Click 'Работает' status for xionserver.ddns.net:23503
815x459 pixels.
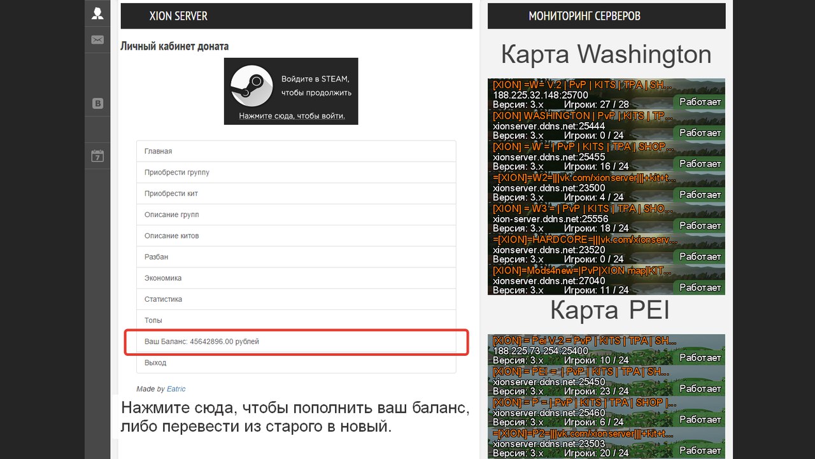pos(700,450)
